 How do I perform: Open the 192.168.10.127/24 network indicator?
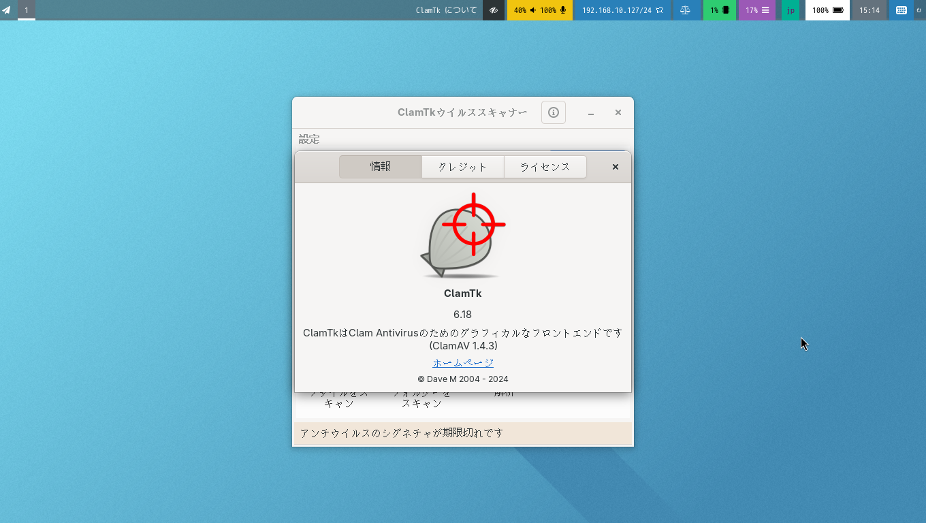(622, 10)
